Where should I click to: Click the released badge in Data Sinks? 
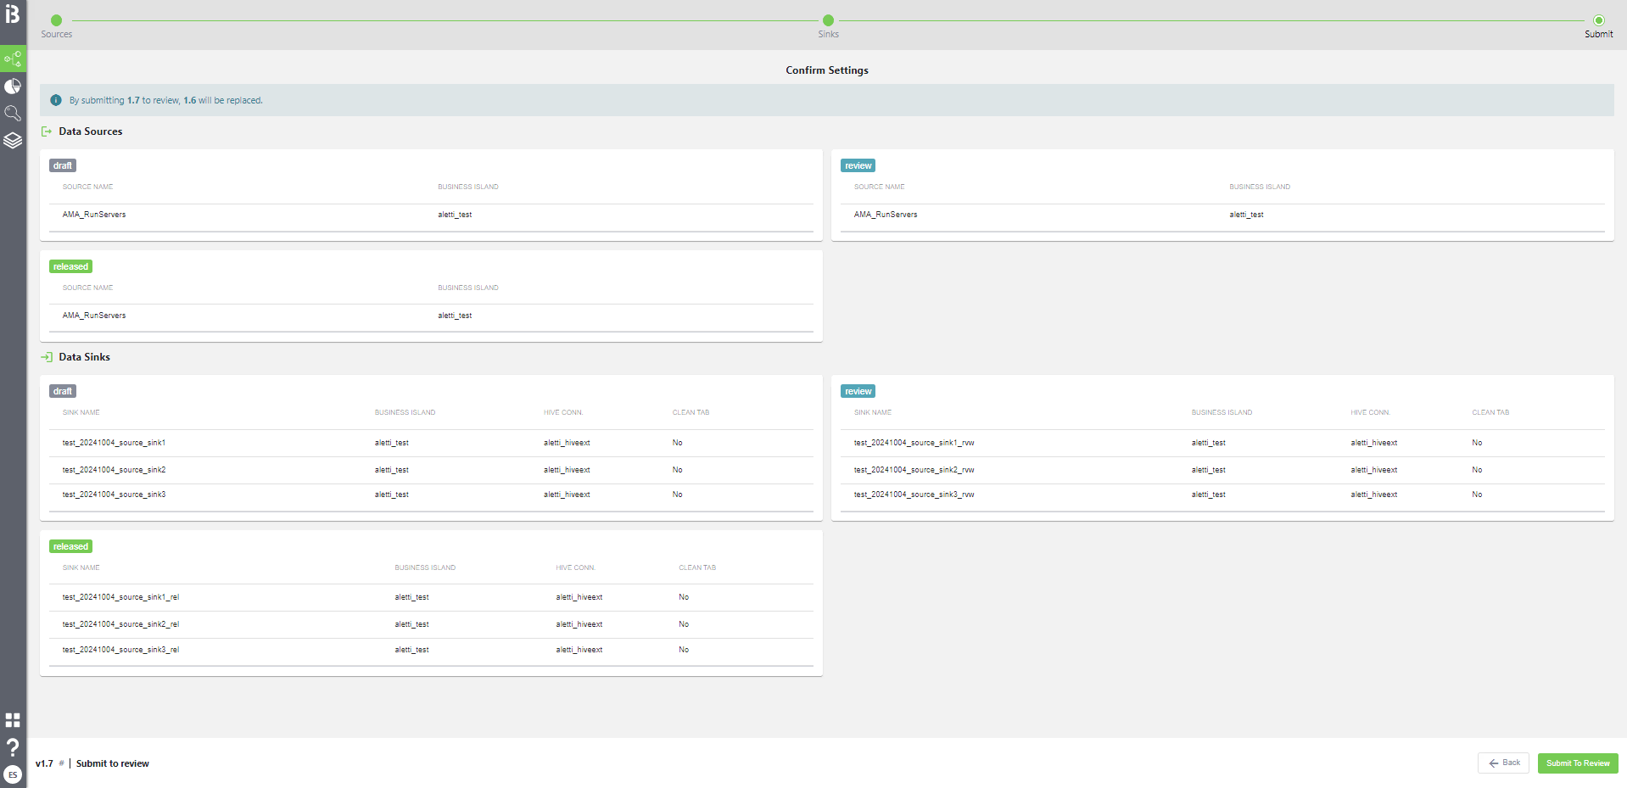pyautogui.click(x=70, y=545)
